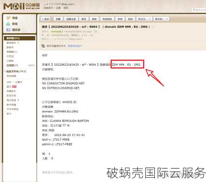Click 清空 link beside 垃圾箱
This screenshot has height=182, width=206.
tap(31, 65)
